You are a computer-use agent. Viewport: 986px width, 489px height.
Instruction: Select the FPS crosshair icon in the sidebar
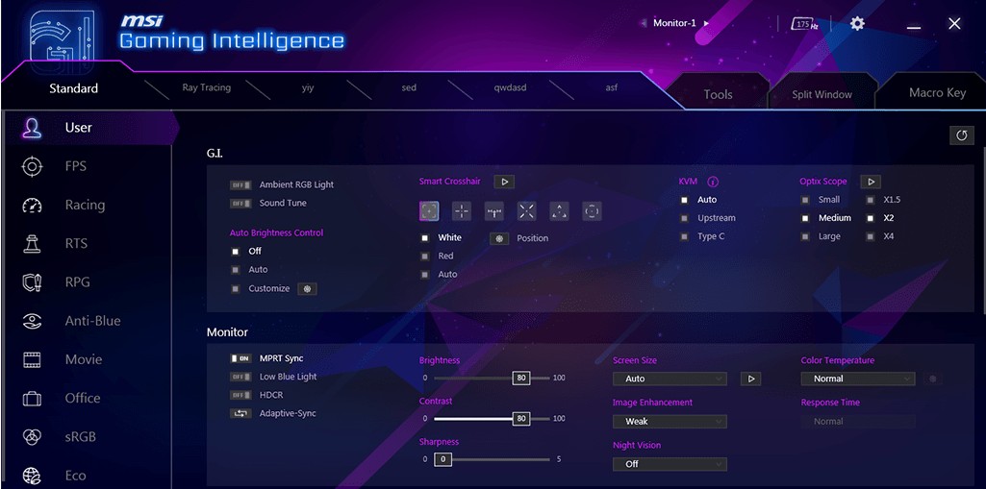click(32, 166)
